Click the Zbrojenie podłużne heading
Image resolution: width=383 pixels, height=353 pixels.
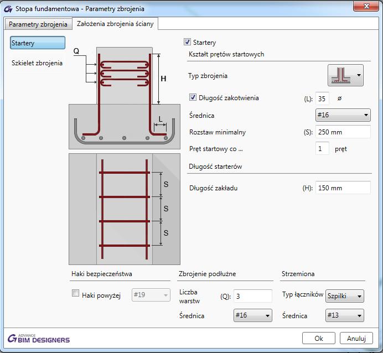point(207,274)
